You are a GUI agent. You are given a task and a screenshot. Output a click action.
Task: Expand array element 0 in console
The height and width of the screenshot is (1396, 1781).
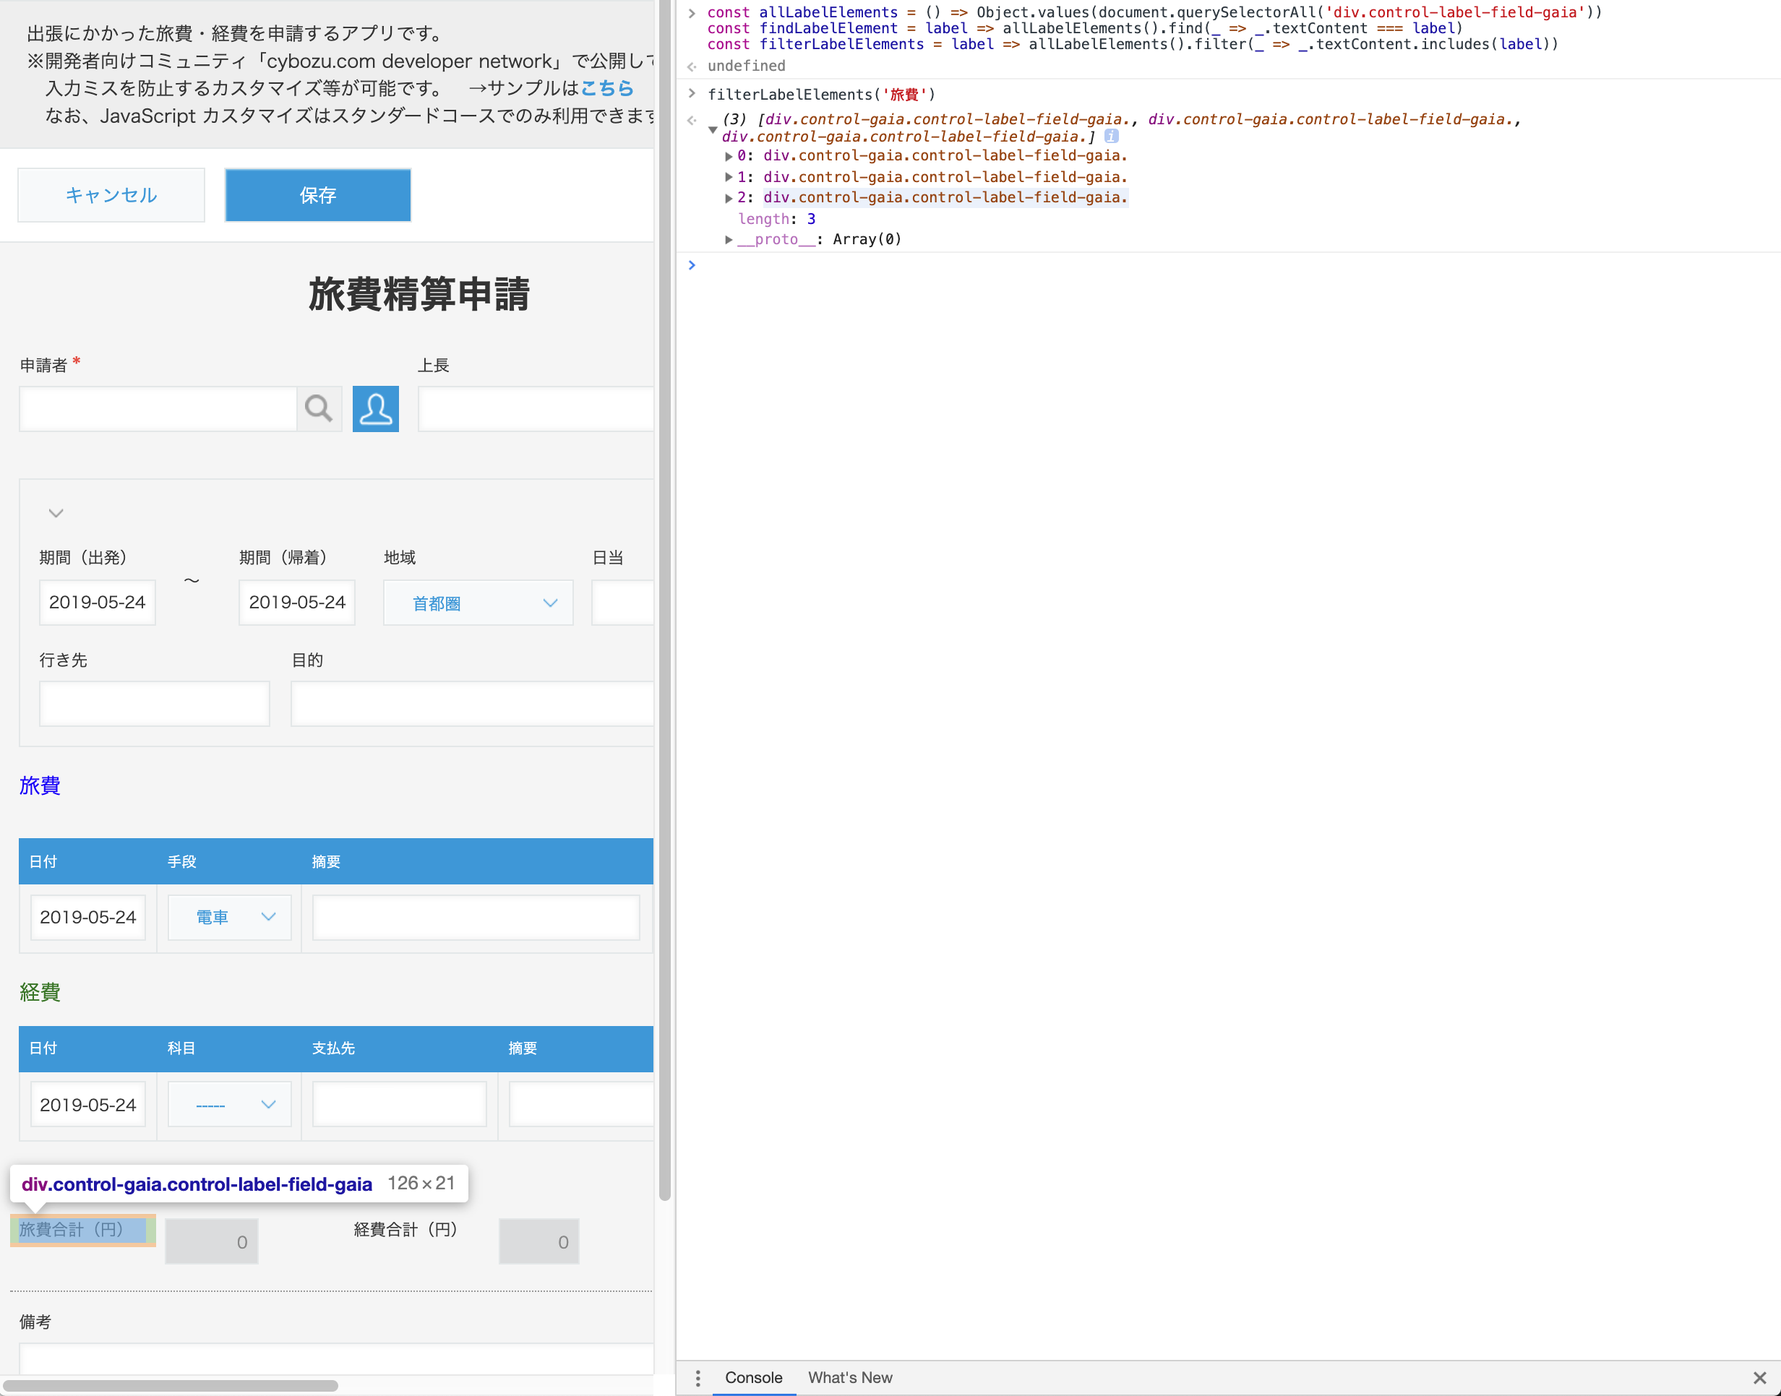pyautogui.click(x=729, y=156)
